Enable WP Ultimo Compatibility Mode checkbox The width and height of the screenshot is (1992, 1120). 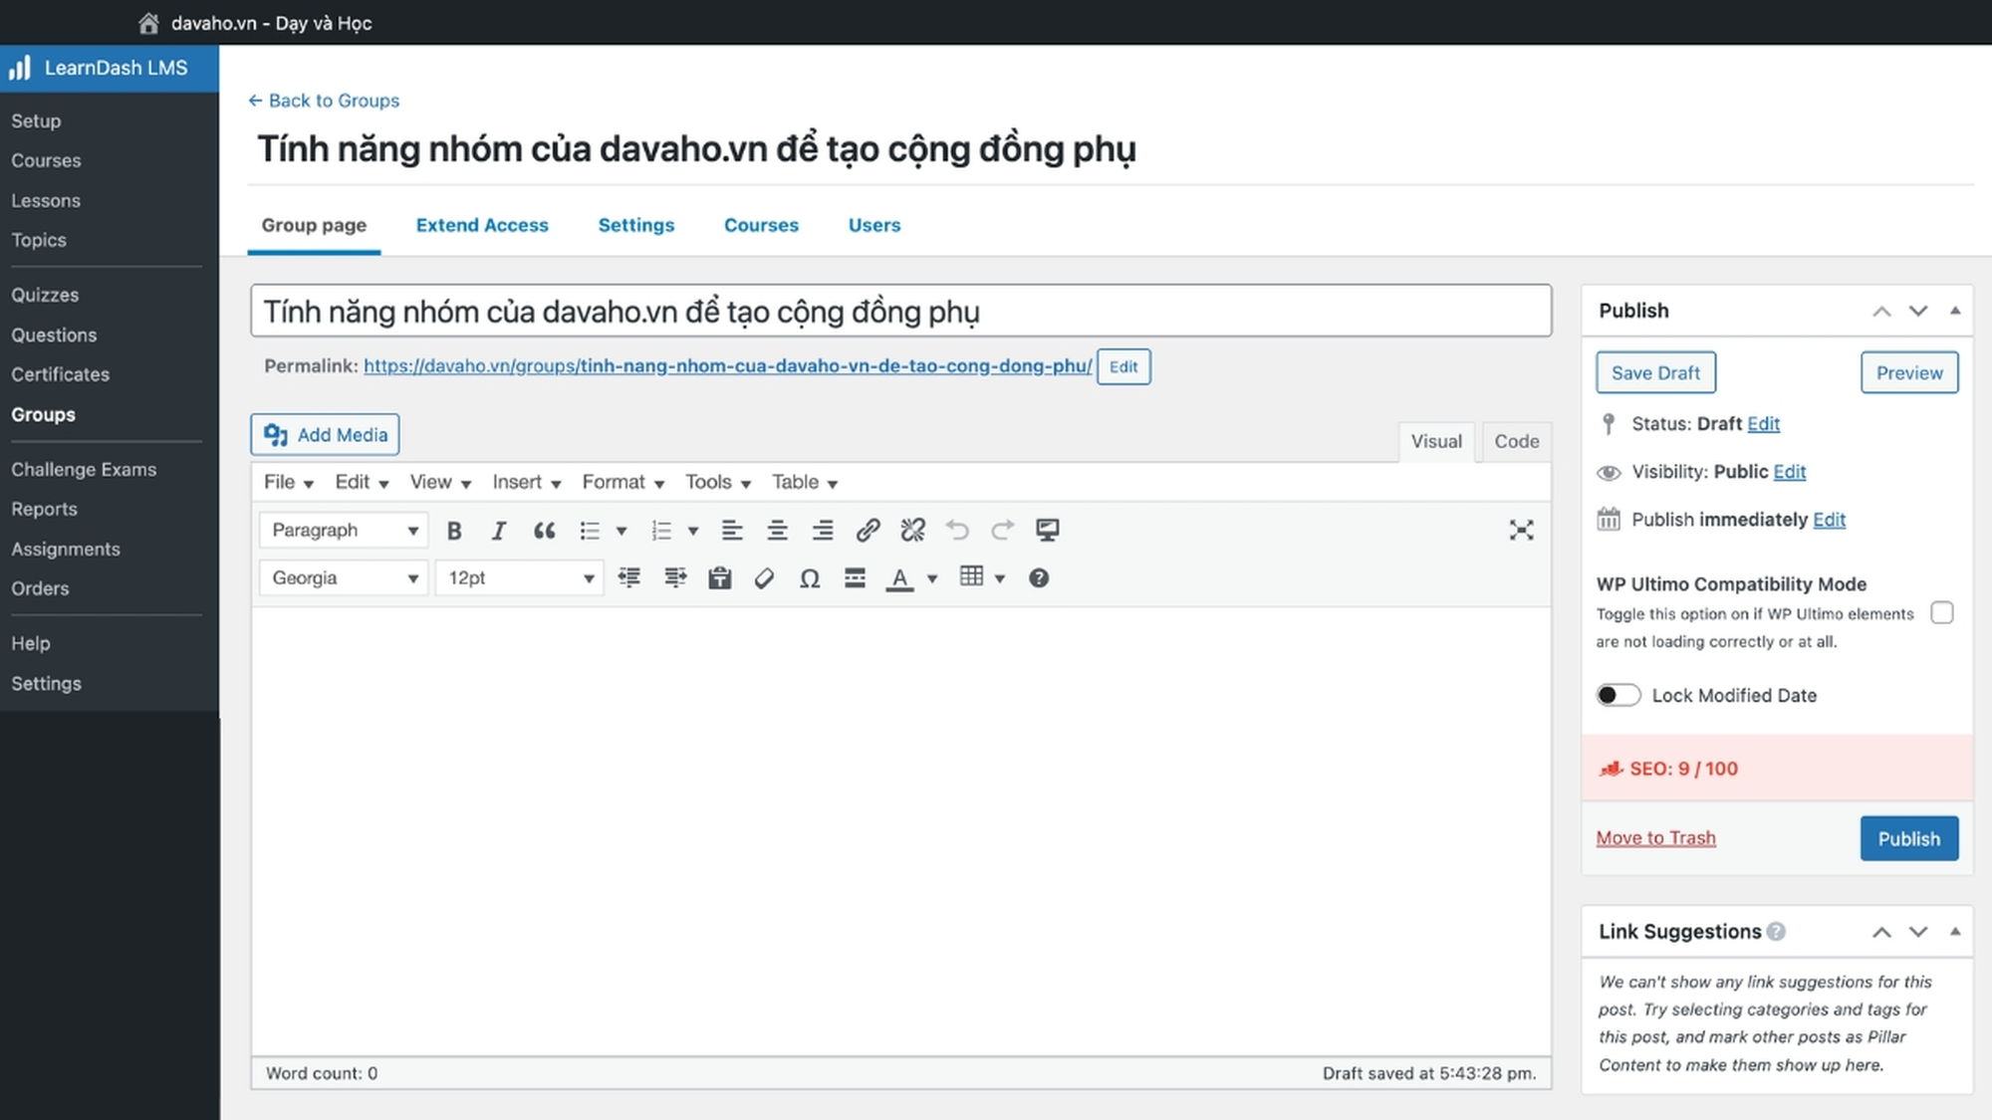coord(1942,613)
